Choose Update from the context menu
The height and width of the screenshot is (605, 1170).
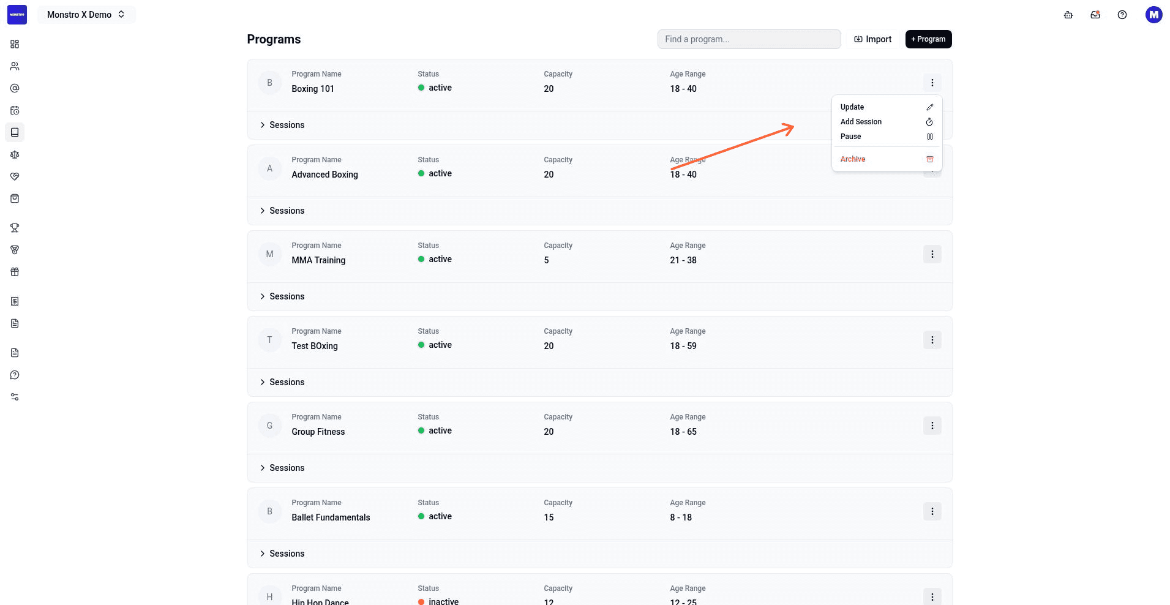(x=887, y=107)
